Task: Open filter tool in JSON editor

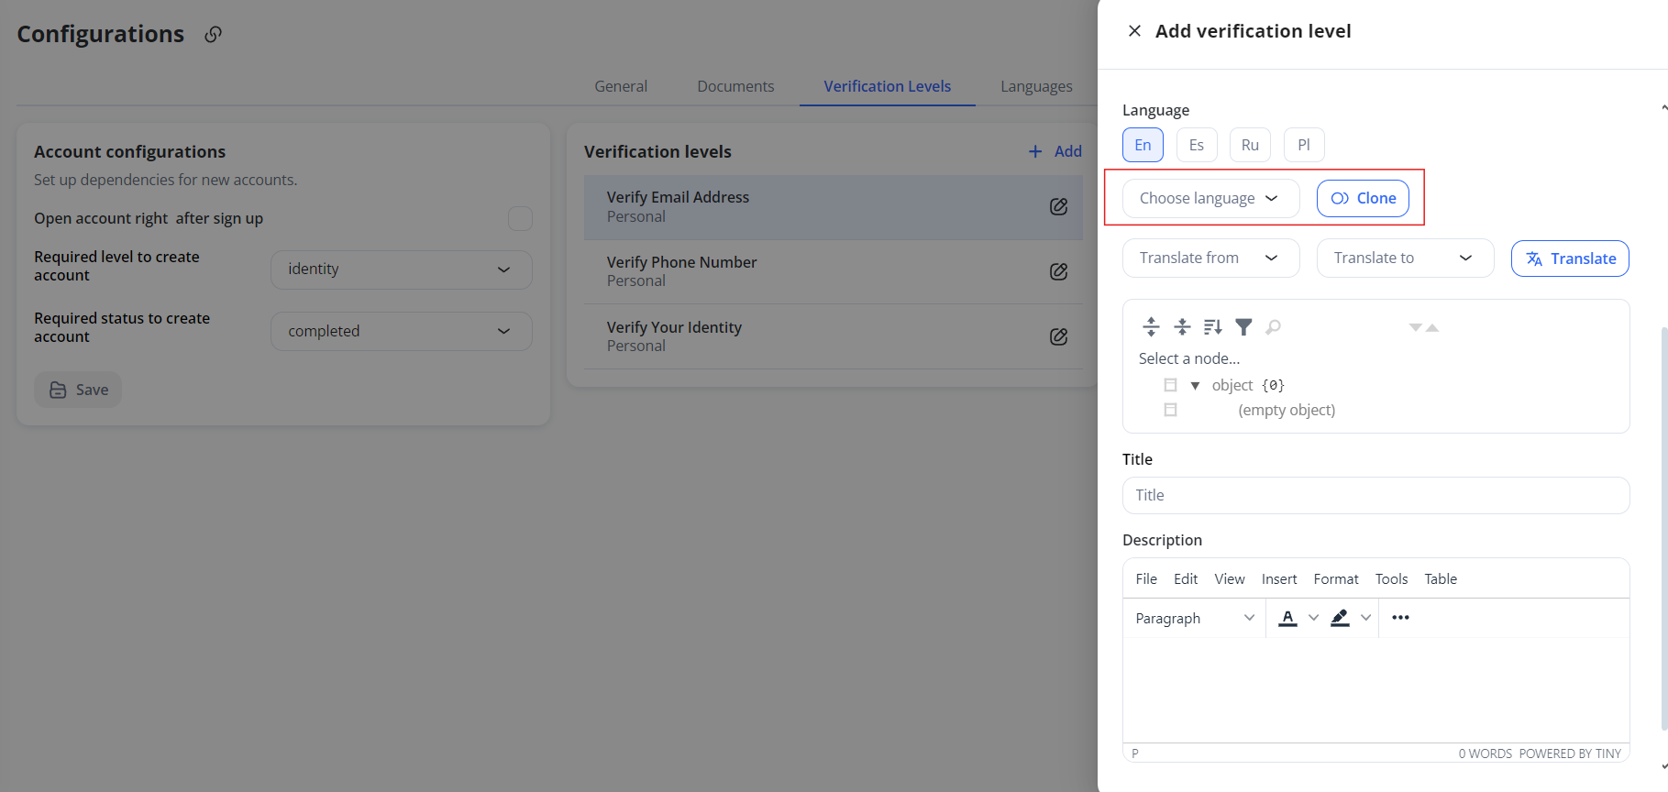Action: [x=1243, y=326]
